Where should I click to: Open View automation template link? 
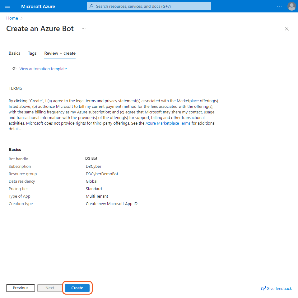point(43,69)
